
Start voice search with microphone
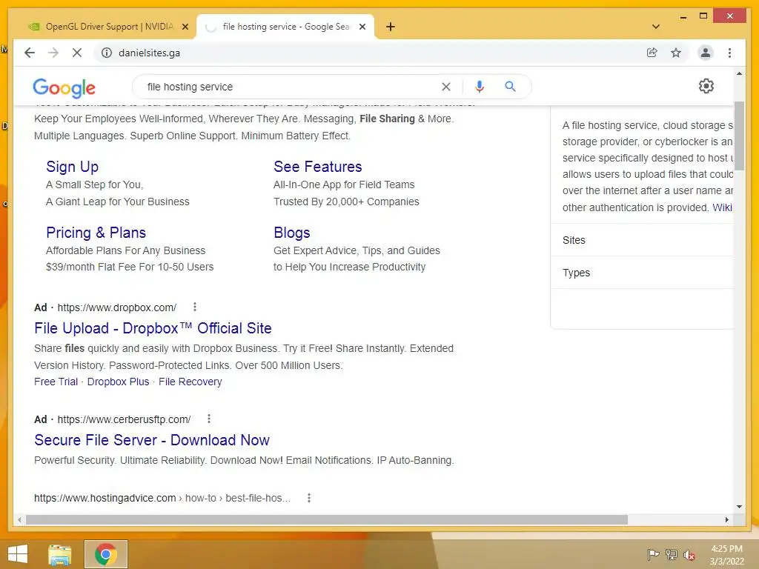[x=480, y=87]
